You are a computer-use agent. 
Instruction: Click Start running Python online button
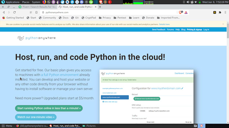click(x=49, y=108)
